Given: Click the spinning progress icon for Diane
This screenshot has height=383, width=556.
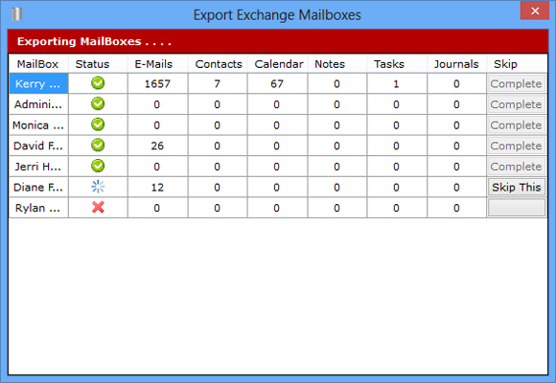Looking at the screenshot, I should pos(98,187).
